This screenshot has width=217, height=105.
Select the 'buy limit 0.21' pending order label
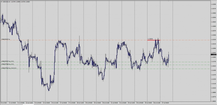point(9,68)
